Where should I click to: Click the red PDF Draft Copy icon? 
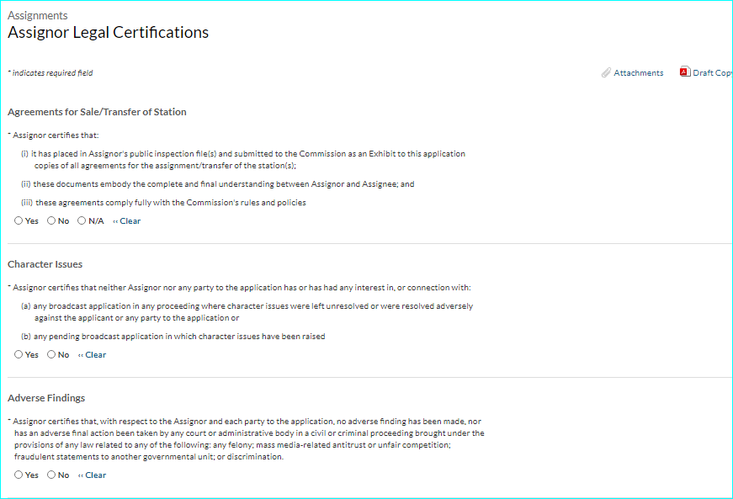point(685,72)
